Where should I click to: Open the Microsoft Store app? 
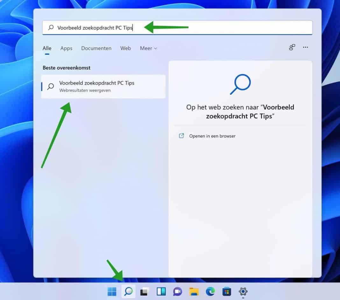click(227, 291)
